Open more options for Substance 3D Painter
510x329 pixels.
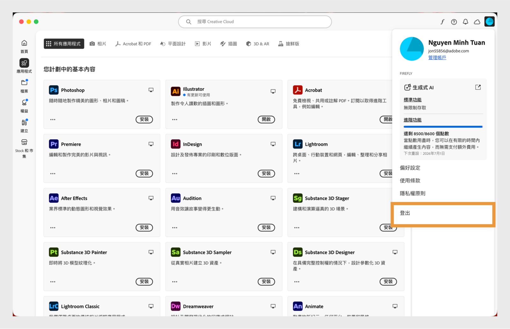pos(53,282)
